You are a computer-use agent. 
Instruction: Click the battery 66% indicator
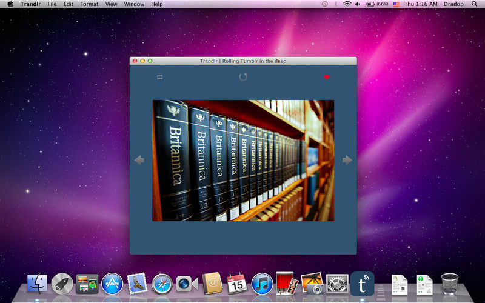[x=377, y=4]
